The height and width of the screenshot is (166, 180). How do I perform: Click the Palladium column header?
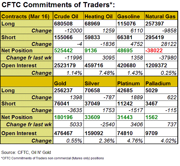(x=158, y=83)
